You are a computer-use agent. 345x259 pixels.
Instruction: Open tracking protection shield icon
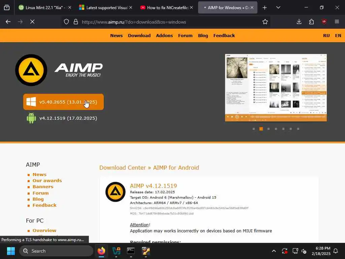(x=66, y=22)
